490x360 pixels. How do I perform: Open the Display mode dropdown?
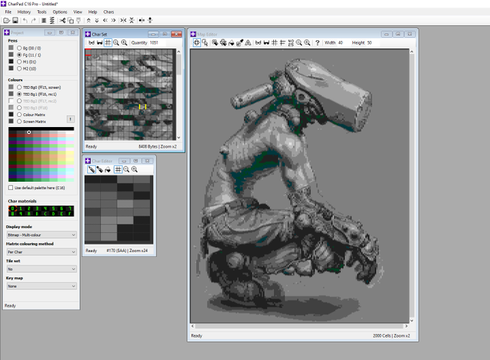tap(42, 235)
